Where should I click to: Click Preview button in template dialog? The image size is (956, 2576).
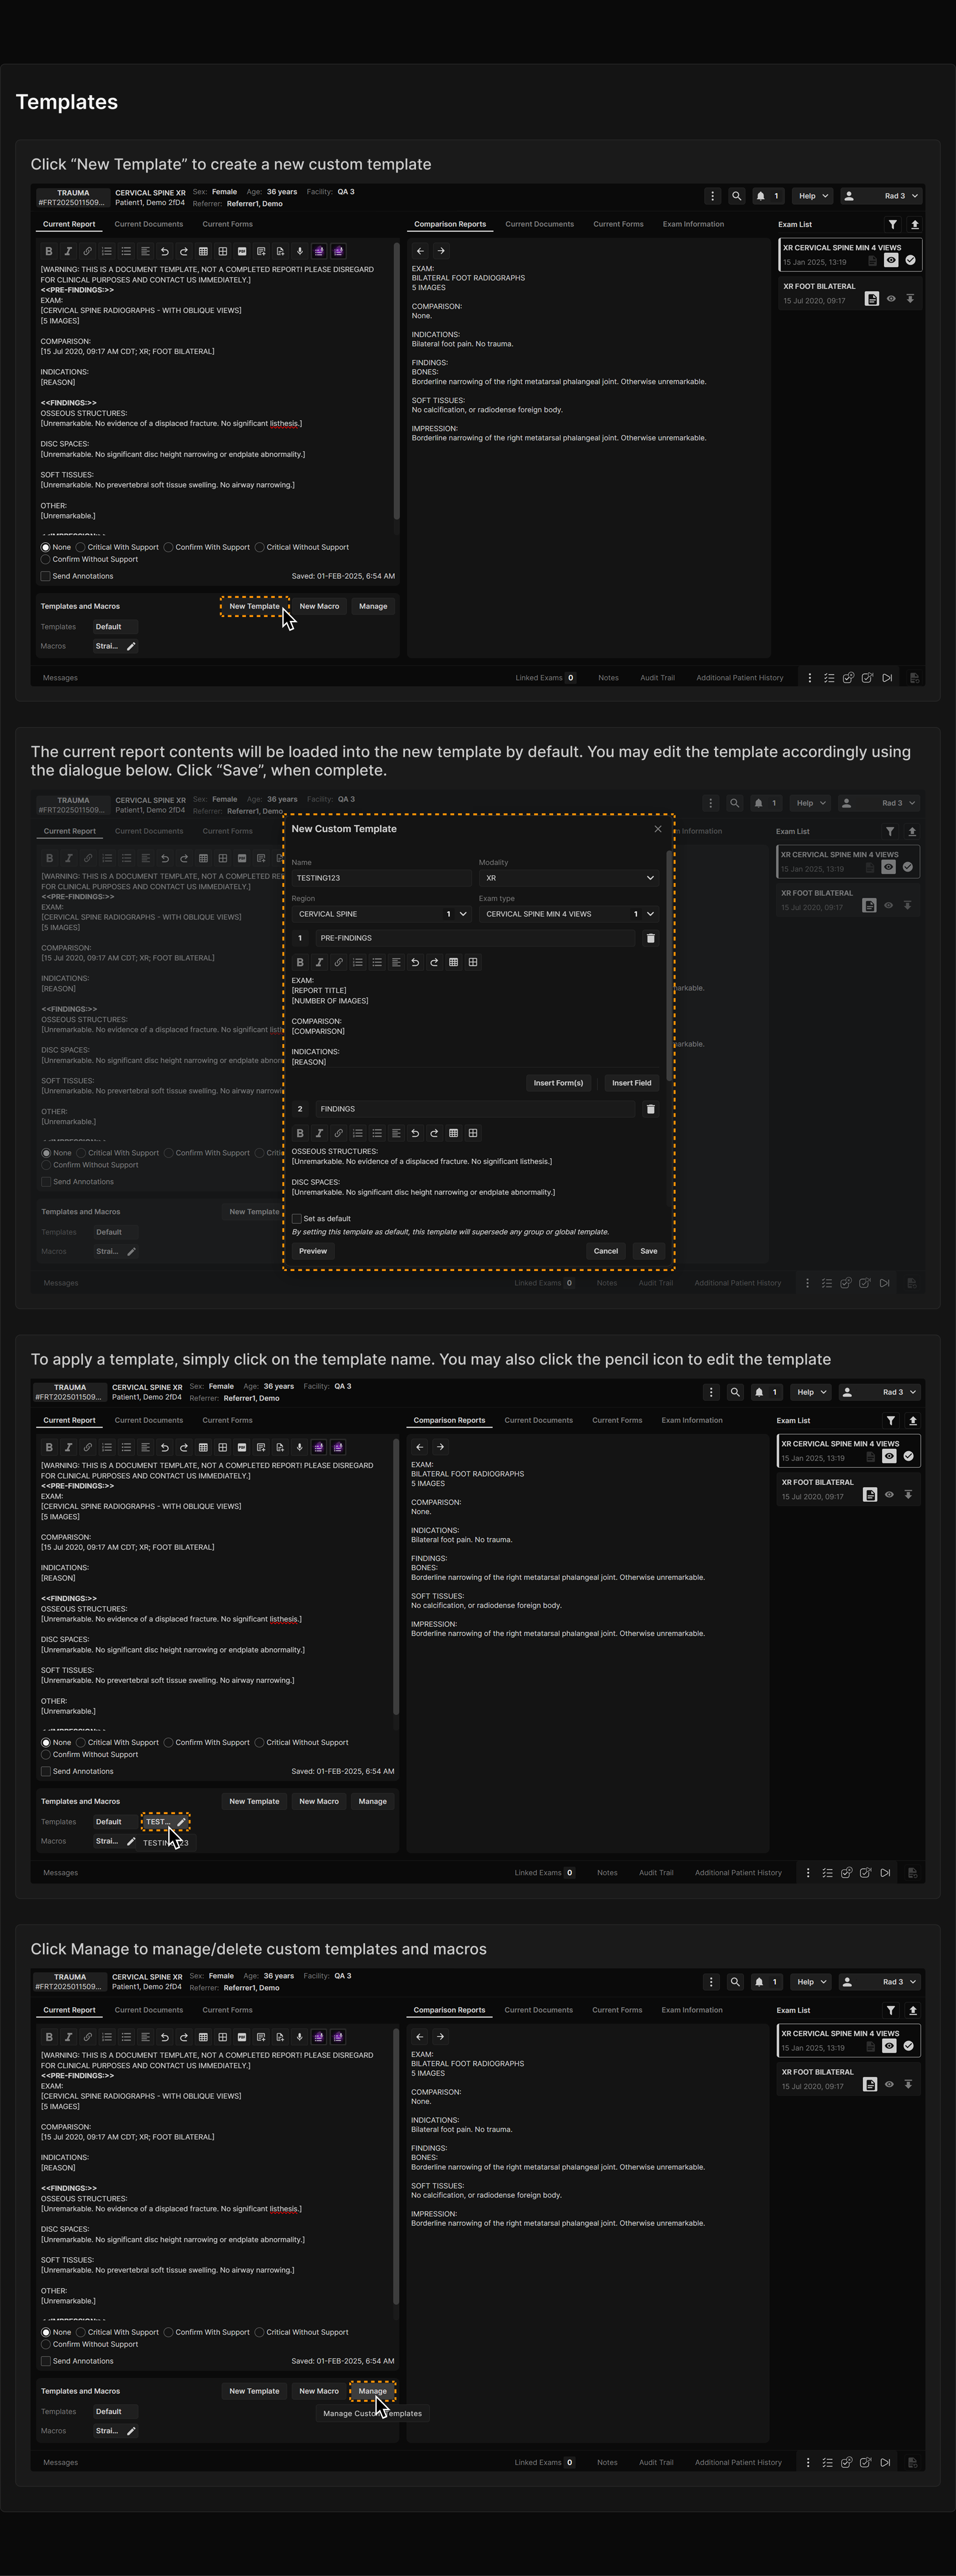tap(313, 1251)
